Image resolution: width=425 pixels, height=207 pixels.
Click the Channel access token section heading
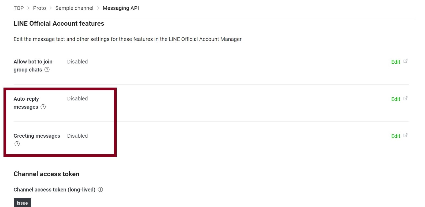point(46,174)
